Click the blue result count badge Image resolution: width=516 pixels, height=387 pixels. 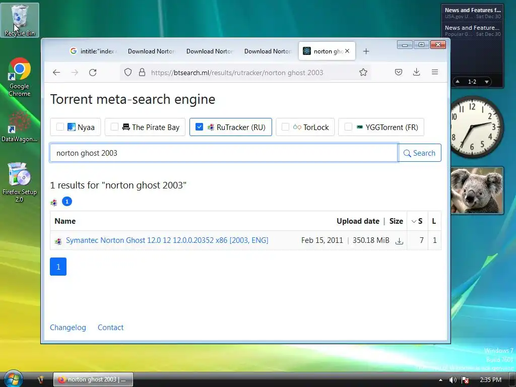tap(67, 202)
